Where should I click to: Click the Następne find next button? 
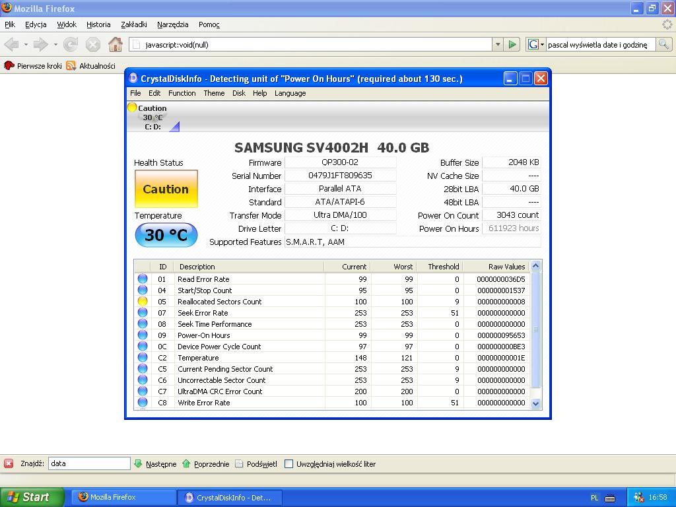pyautogui.click(x=155, y=464)
